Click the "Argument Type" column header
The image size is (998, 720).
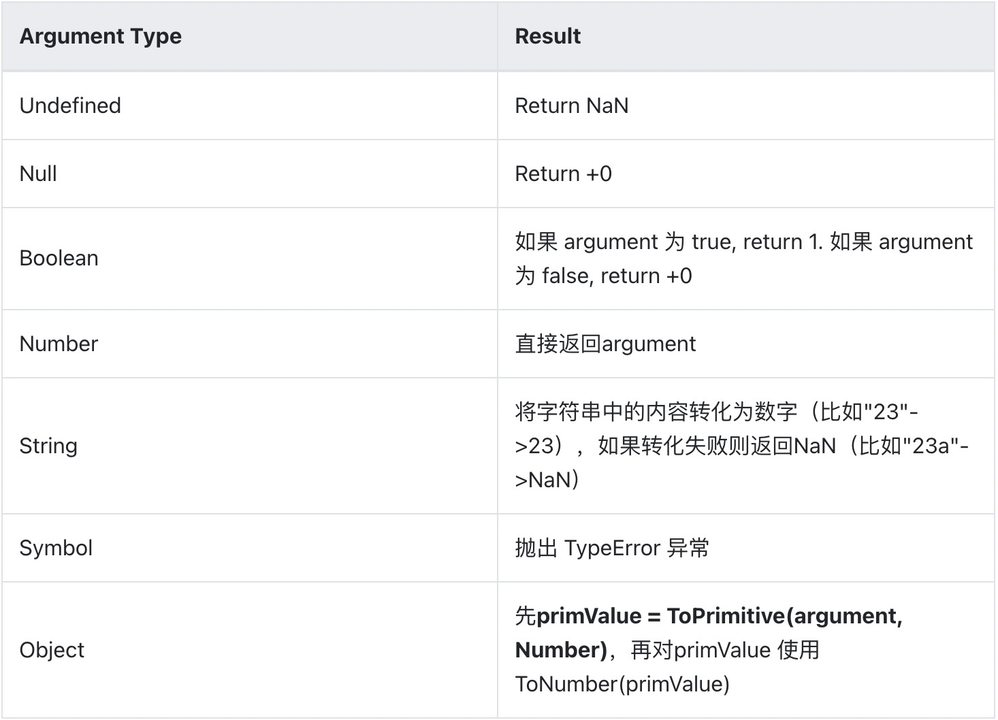coord(101,37)
